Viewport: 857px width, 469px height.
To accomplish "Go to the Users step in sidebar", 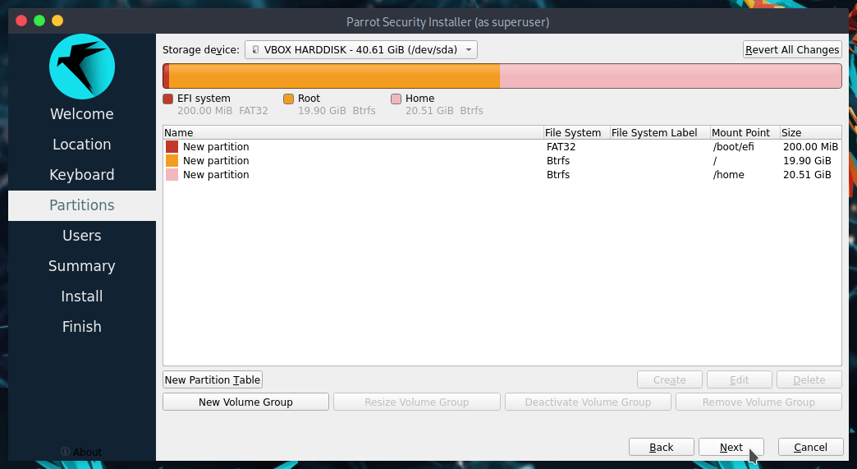I will pos(82,236).
